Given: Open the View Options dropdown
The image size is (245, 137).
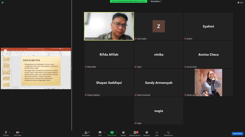Looking at the screenshot, I should 156,2.
